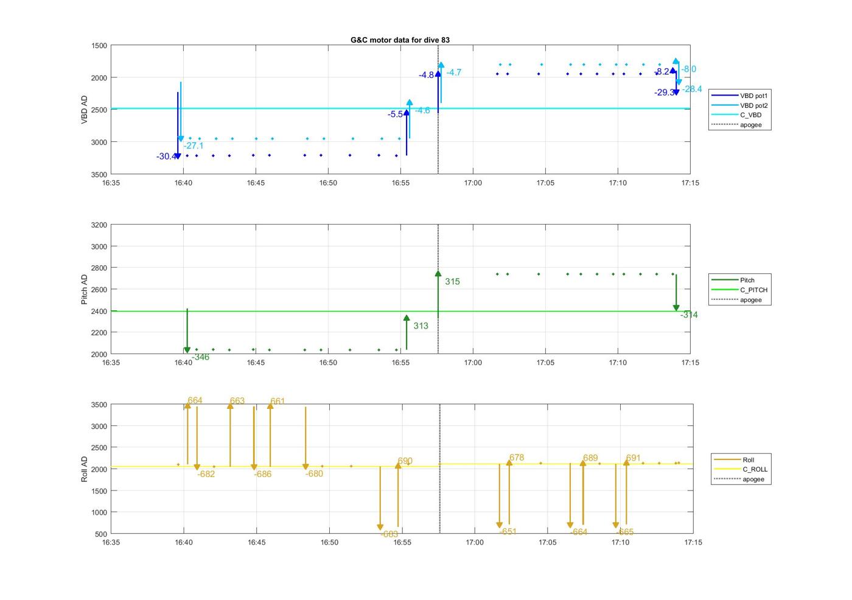Click the '-4.6' VBD data label

pos(422,110)
